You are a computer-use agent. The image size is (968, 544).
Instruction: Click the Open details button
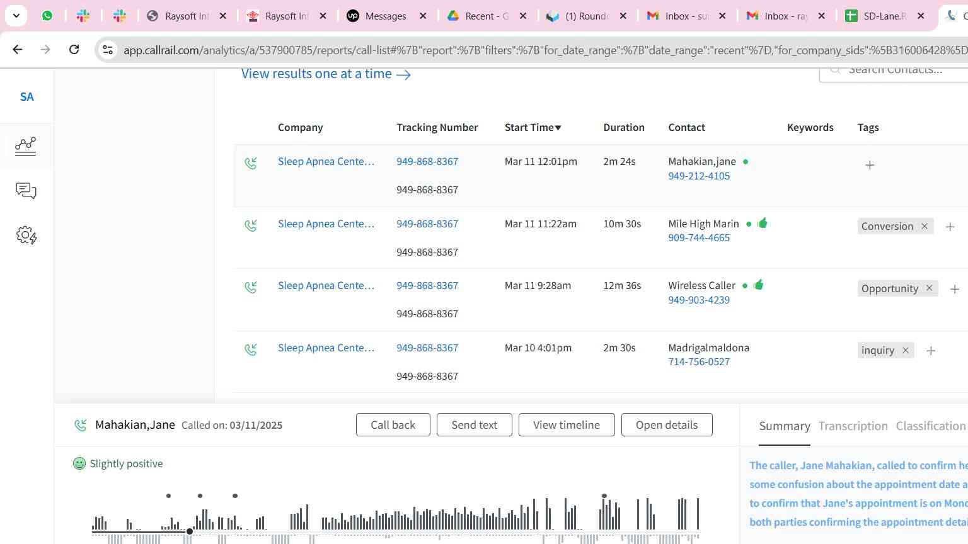667,425
